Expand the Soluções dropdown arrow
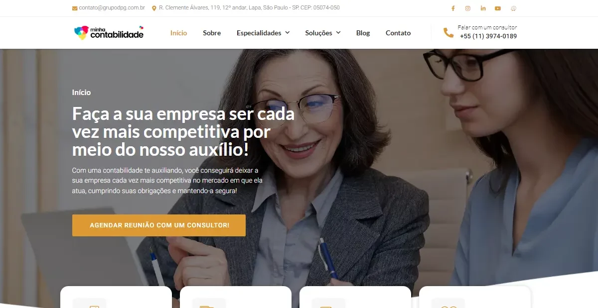Viewport: 598px width, 308px height. (x=338, y=33)
